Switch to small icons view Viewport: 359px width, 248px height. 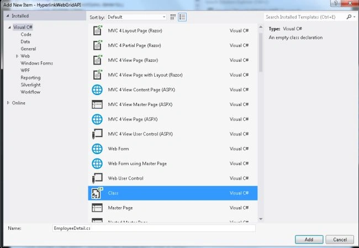[x=173, y=17]
